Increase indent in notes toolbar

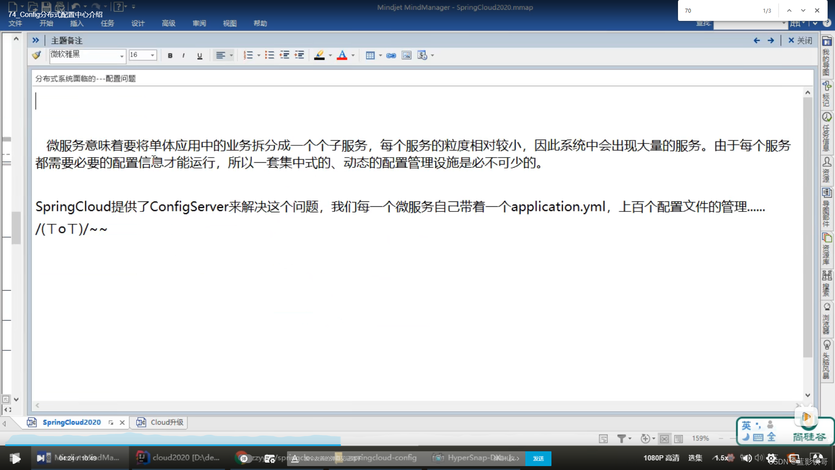[299, 55]
